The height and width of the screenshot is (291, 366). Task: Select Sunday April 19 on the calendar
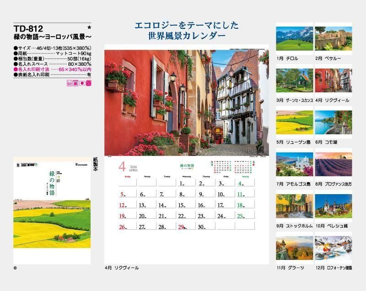click(x=128, y=216)
